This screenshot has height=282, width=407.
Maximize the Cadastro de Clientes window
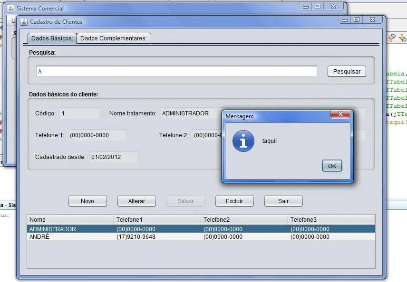(x=357, y=19)
